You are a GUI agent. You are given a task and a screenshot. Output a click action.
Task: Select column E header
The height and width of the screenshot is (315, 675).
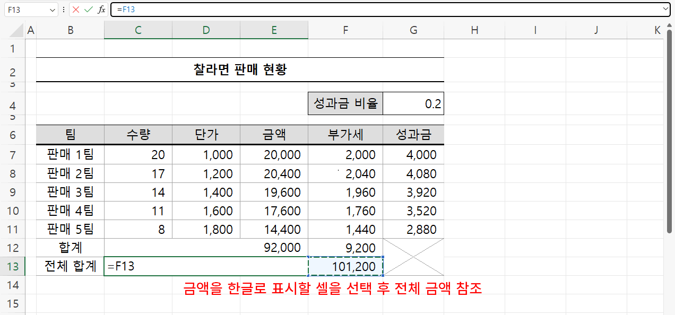click(x=274, y=30)
